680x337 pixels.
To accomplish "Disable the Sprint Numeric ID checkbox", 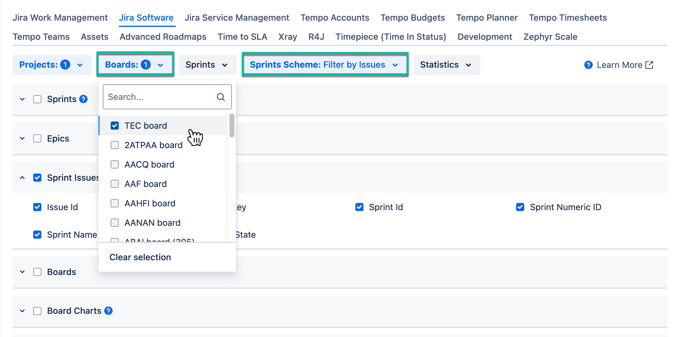I will (x=520, y=207).
